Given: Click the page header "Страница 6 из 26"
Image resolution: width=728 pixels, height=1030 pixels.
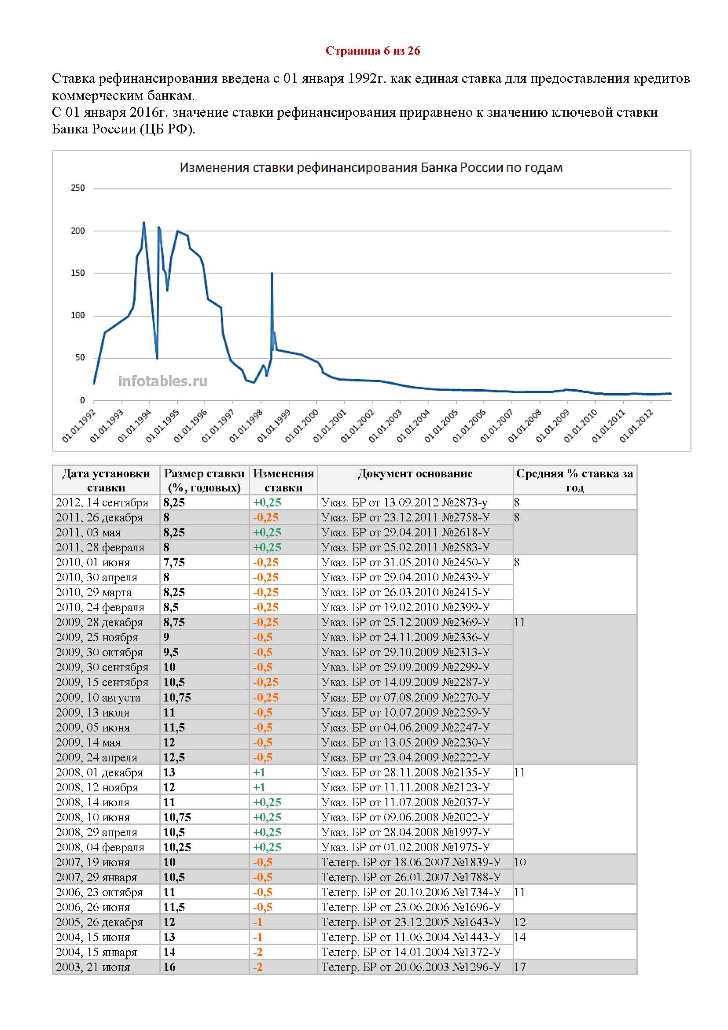Looking at the screenshot, I should pyautogui.click(x=372, y=51).
